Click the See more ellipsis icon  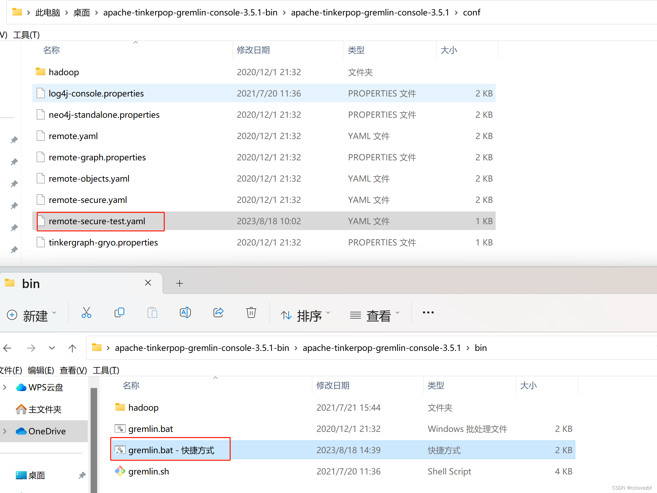point(428,312)
